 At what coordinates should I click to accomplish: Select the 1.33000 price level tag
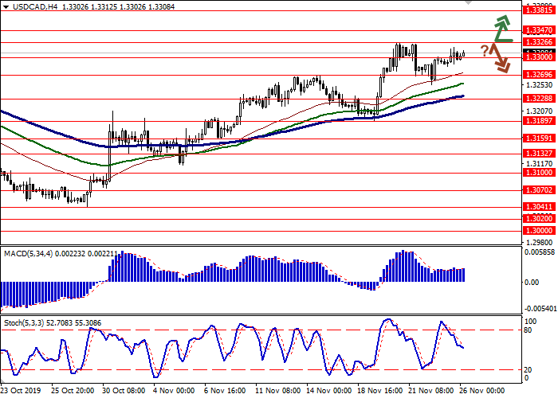click(x=540, y=57)
